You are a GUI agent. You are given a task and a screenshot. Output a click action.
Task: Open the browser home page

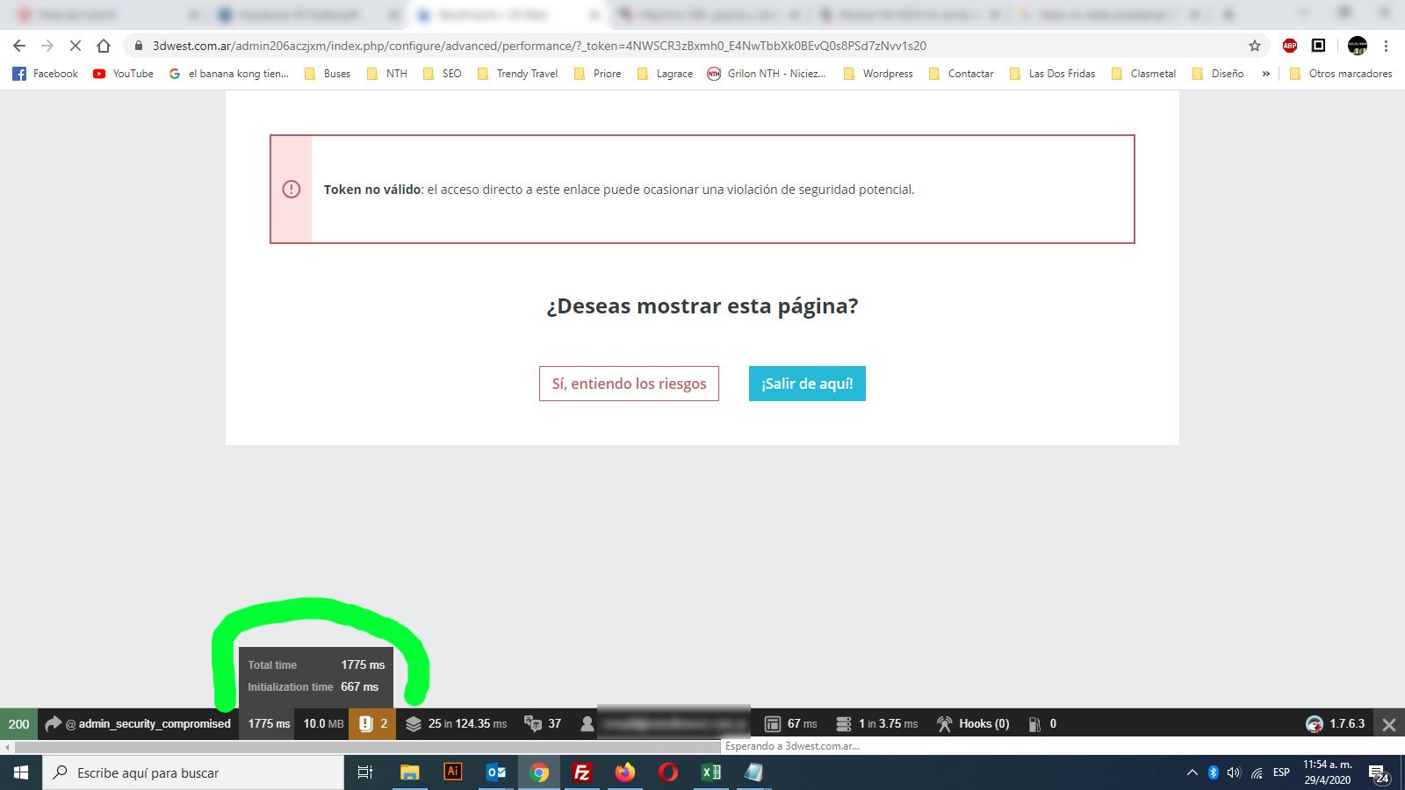(x=104, y=46)
